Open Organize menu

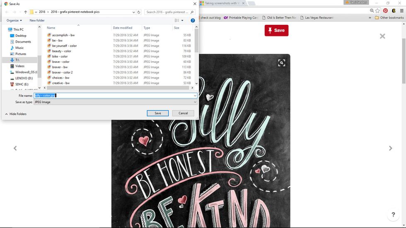tap(14, 20)
